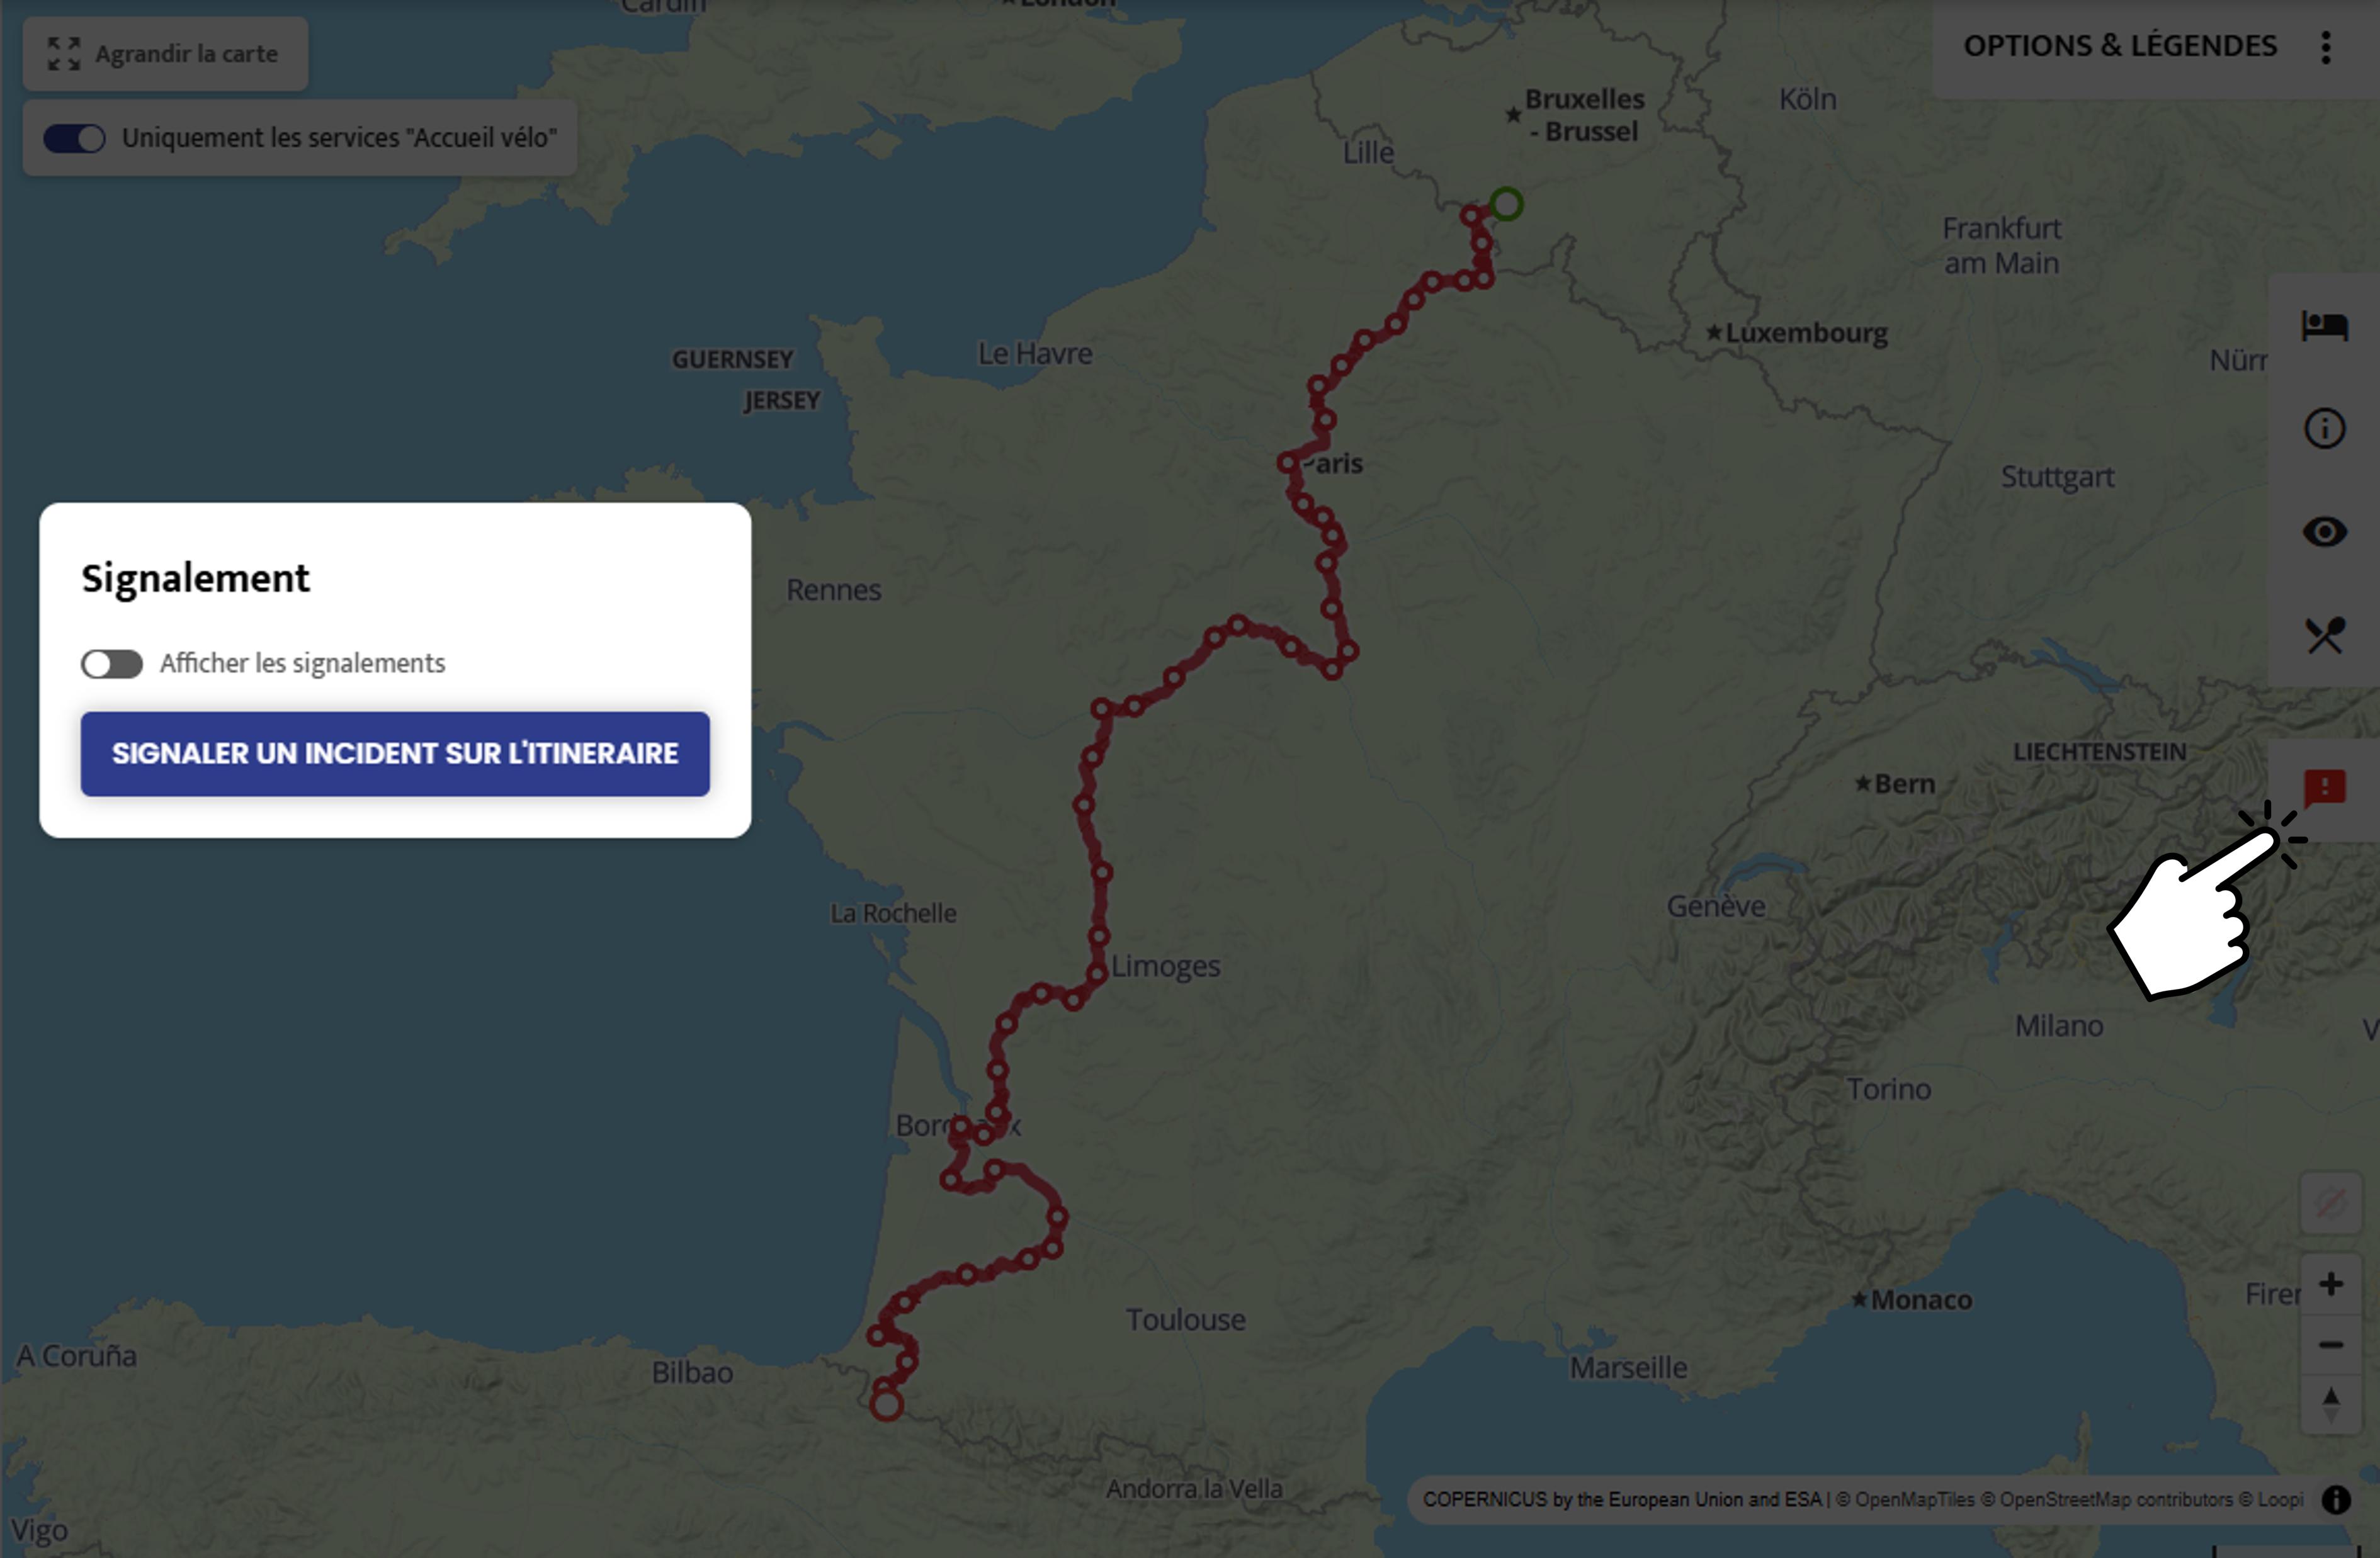Reset map orientation with compass arrow
Screen dimensions: 2380x1558
[2331, 1404]
